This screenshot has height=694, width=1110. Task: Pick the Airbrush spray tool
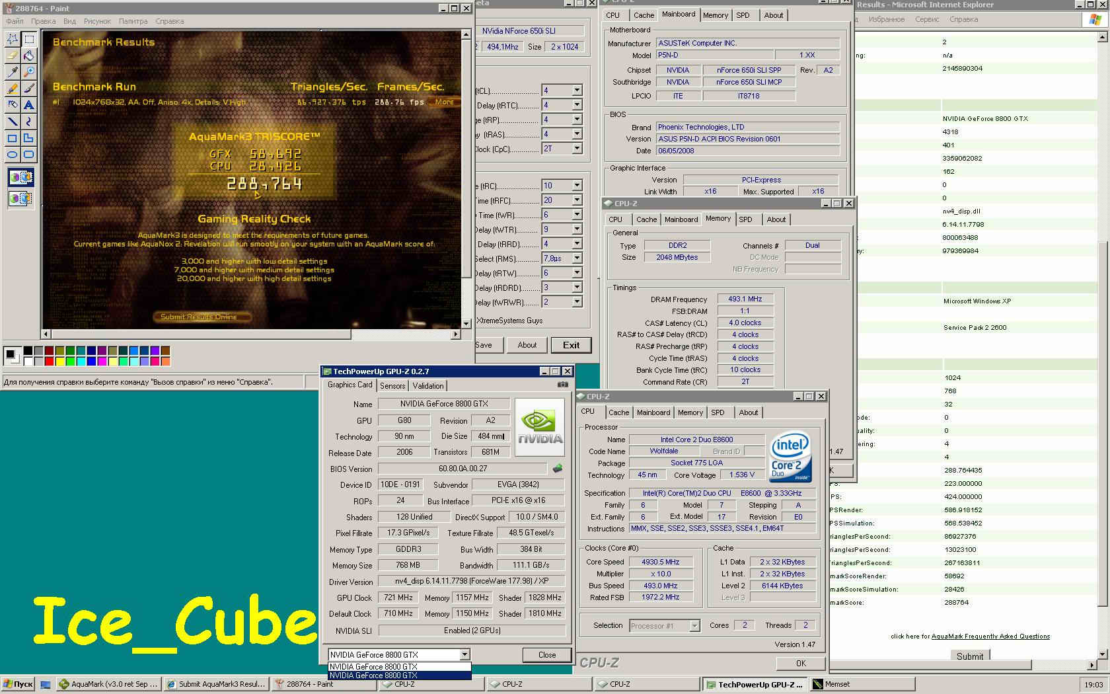coord(13,105)
